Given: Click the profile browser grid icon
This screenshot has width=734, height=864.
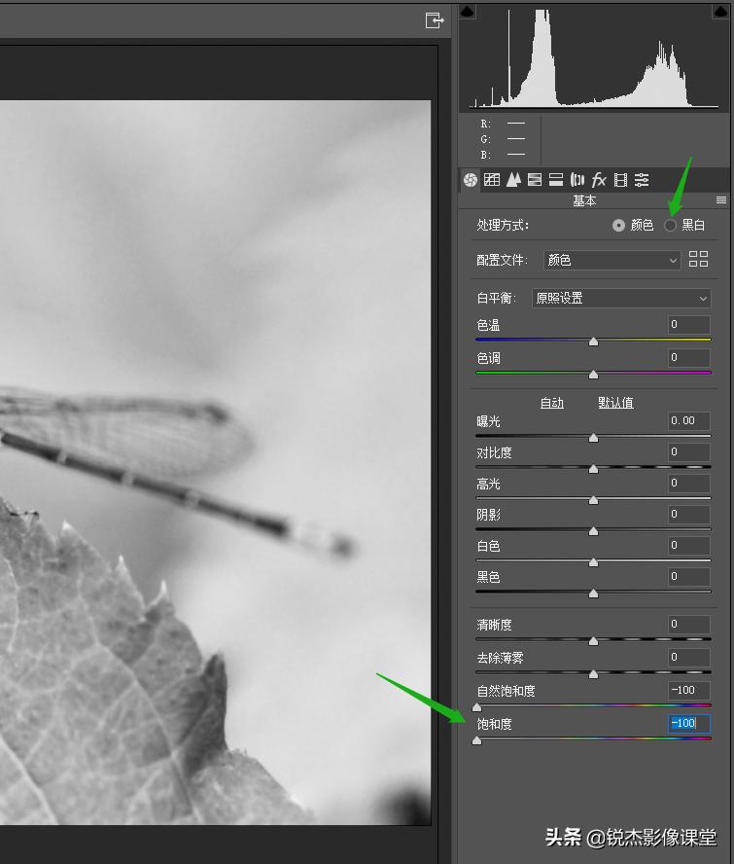Looking at the screenshot, I should coord(698,259).
